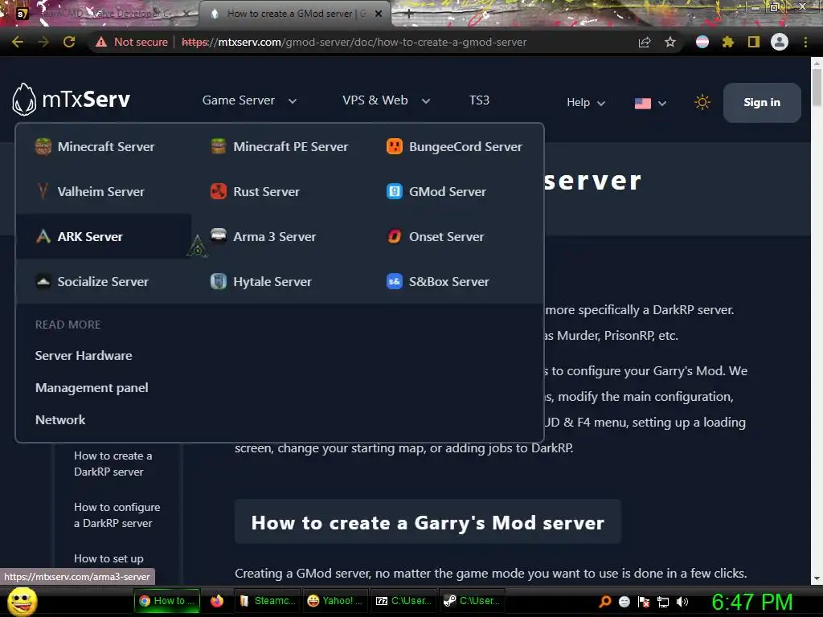The width and height of the screenshot is (823, 617).
Task: Click the share page icon
Action: tap(645, 42)
